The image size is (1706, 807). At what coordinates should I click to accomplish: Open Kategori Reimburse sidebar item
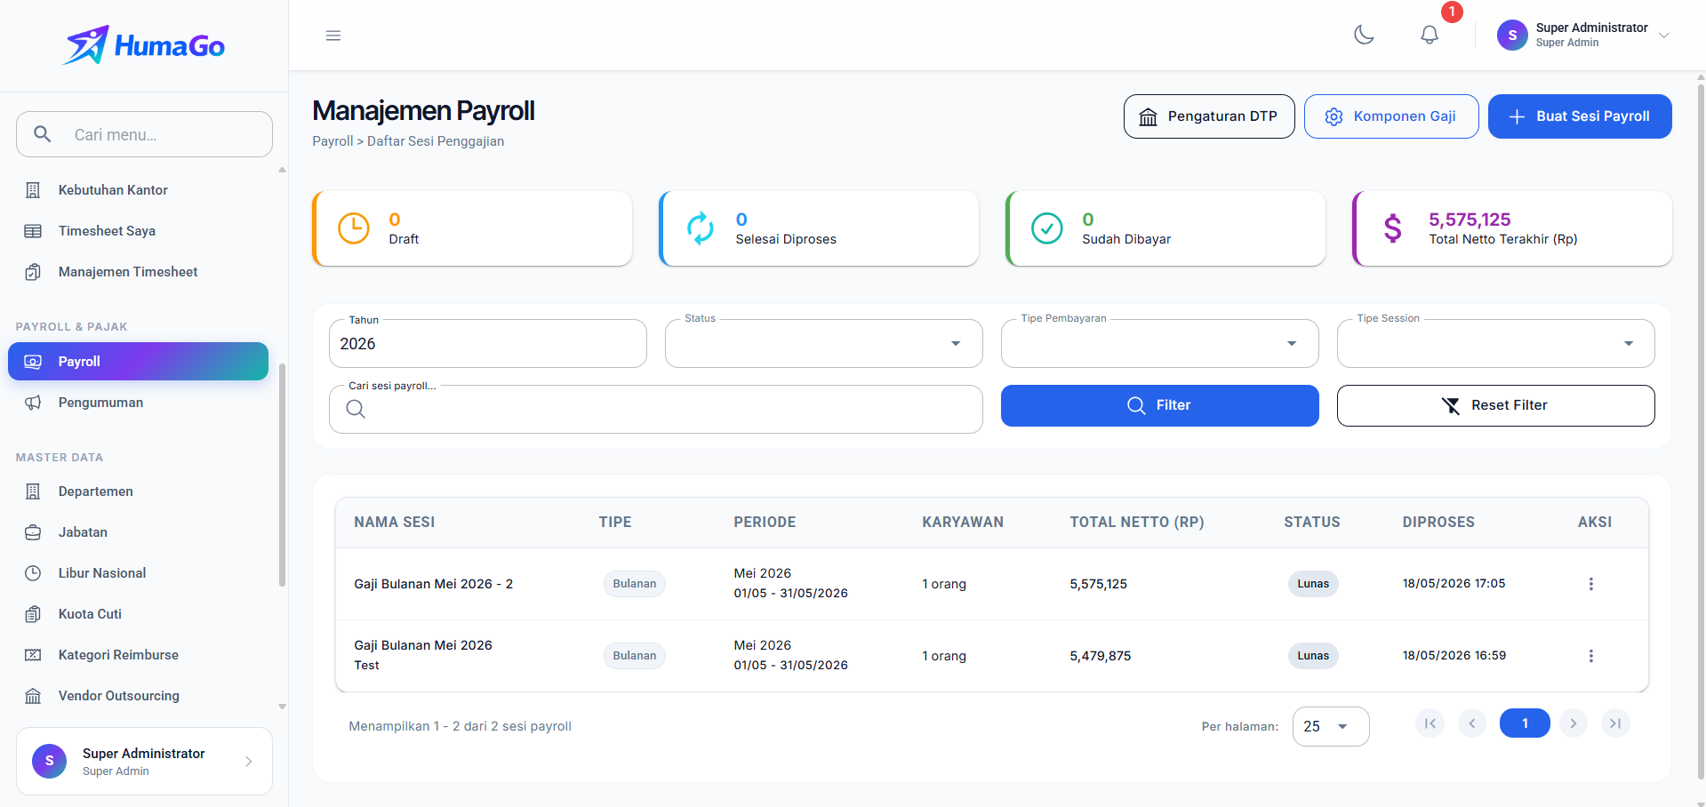[139, 655]
